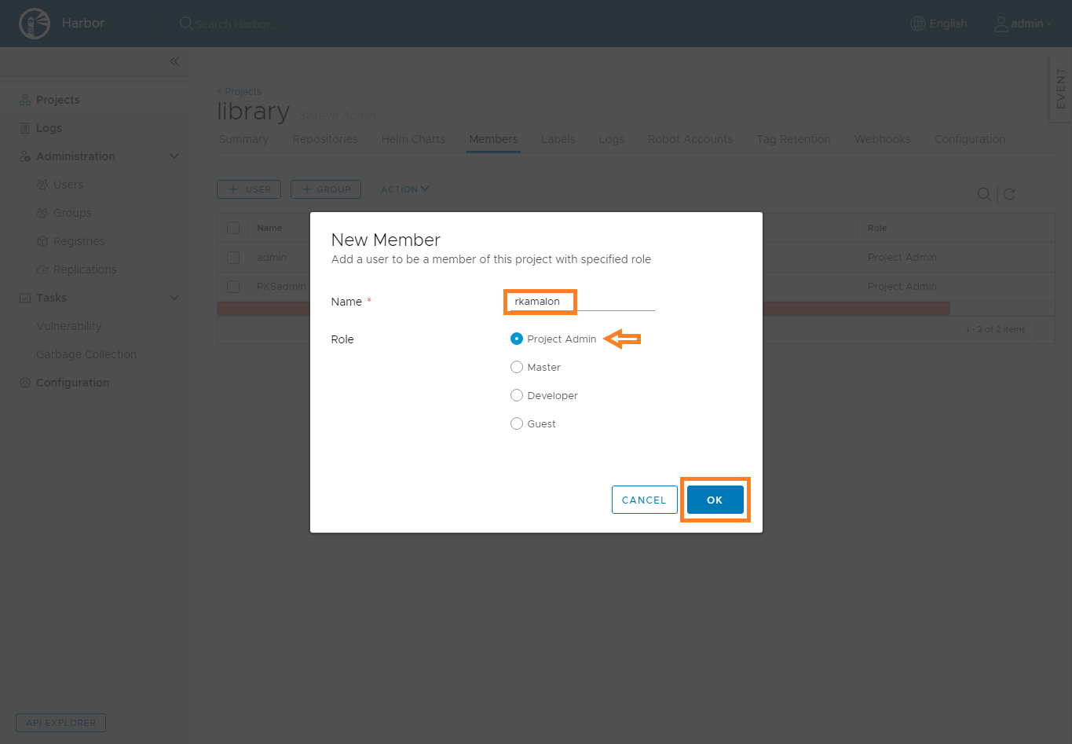1072x744 pixels.
Task: Open Projects from the sidebar
Action: [57, 100]
